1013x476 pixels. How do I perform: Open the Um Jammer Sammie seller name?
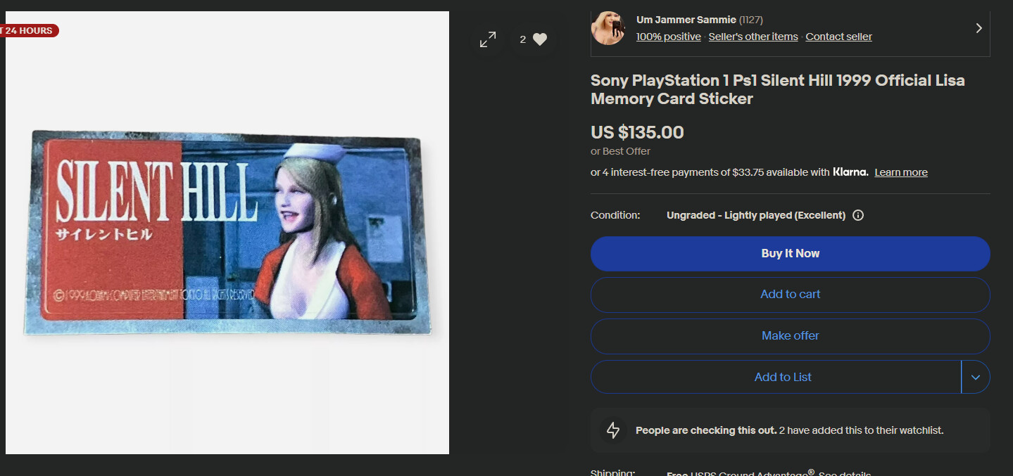pyautogui.click(x=686, y=20)
